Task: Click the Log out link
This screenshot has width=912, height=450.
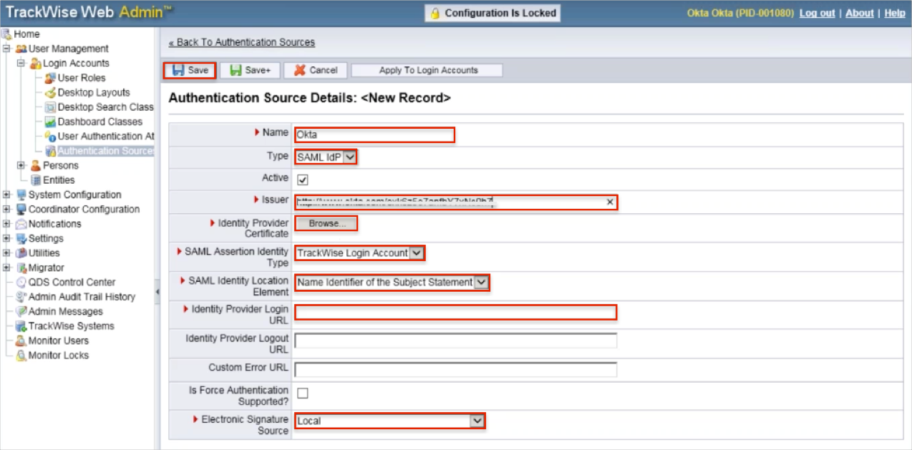Action: (x=817, y=13)
